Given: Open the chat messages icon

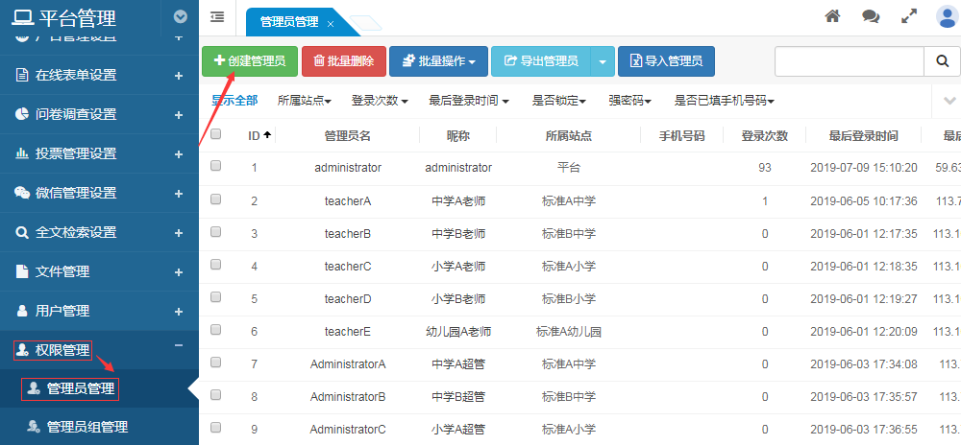Looking at the screenshot, I should [871, 16].
